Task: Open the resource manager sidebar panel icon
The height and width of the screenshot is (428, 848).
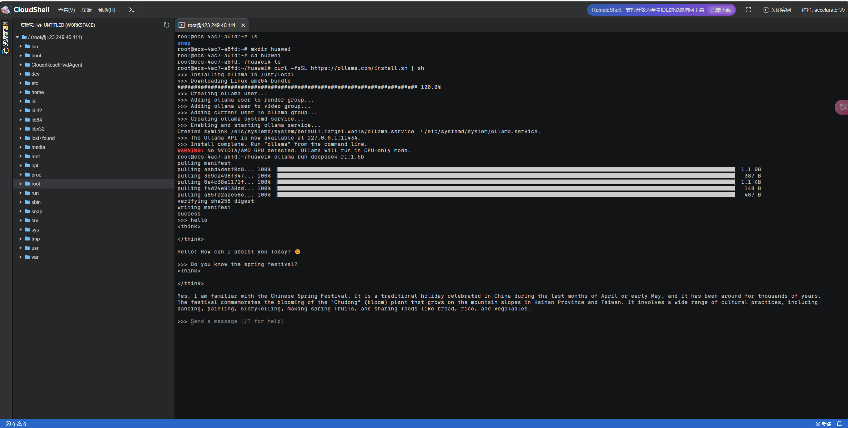Action: tap(5, 51)
